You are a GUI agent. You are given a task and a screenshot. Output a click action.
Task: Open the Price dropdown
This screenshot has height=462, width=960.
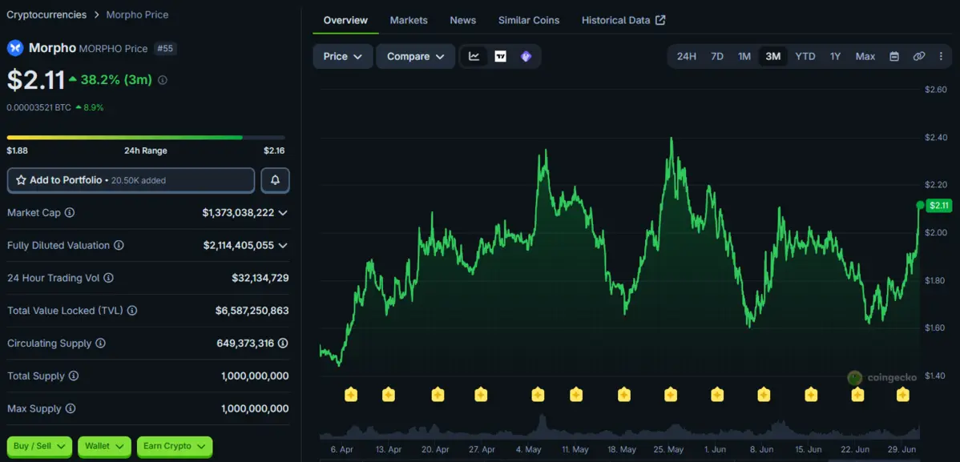point(343,56)
